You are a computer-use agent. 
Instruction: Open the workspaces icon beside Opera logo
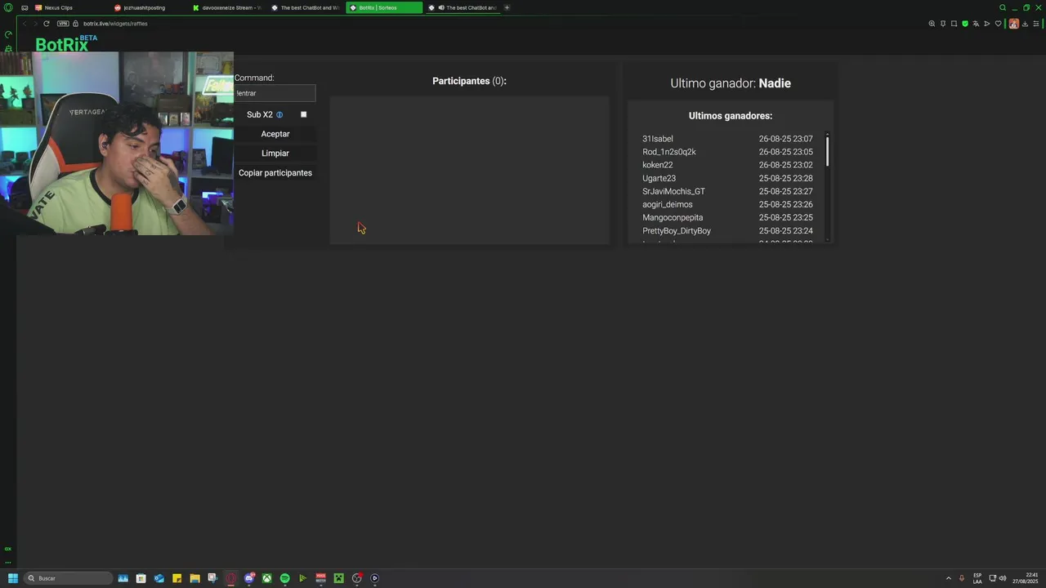click(25, 7)
